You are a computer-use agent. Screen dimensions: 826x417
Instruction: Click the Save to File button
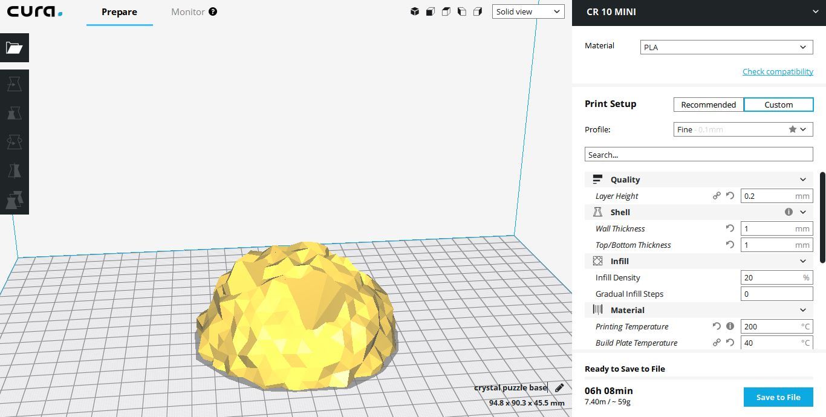[778, 397]
